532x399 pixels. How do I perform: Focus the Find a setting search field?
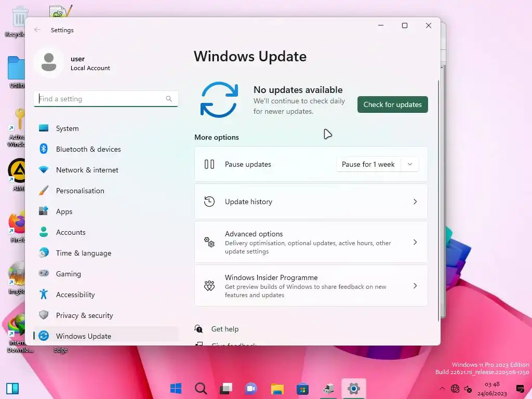pos(106,99)
